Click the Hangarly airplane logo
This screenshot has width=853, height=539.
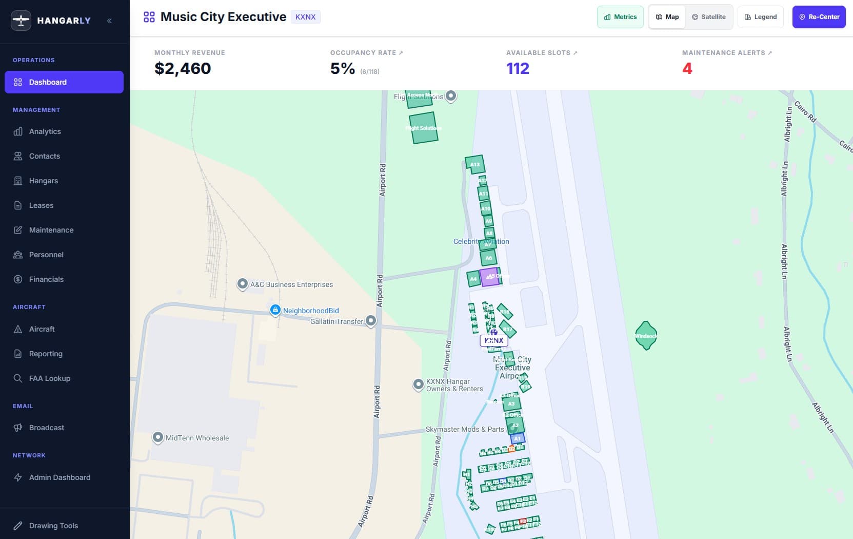click(21, 21)
